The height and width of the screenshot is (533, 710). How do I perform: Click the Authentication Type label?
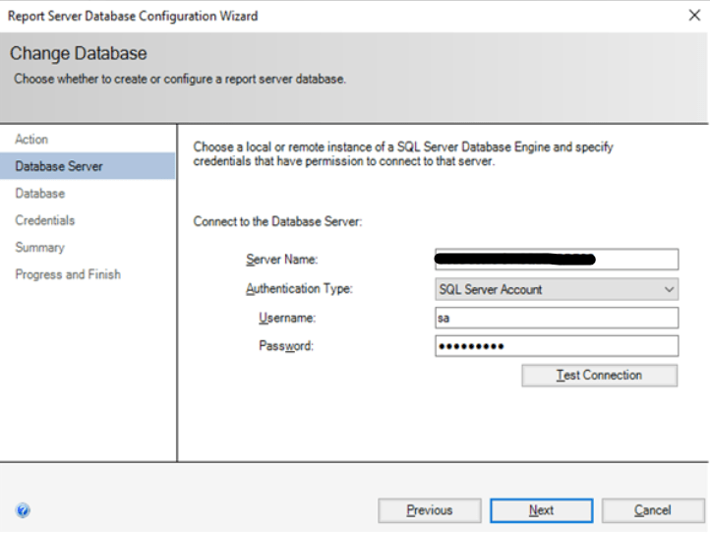click(299, 289)
